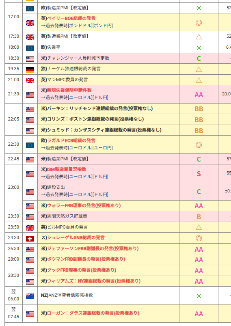
Task: Click the double-circle rating for ベイリーBOE総裁
Action: click(199, 23)
